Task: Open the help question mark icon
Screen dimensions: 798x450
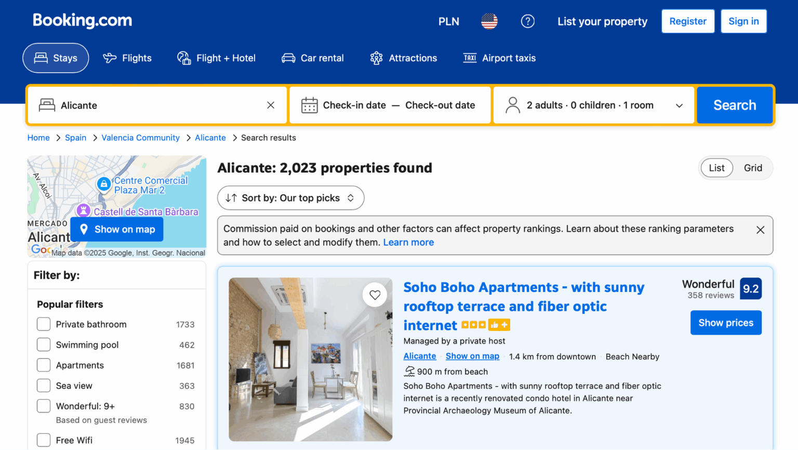Action: (527, 21)
